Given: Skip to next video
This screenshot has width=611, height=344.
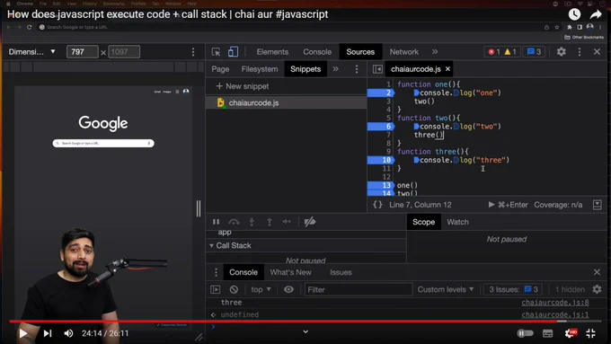Looking at the screenshot, I should coord(48,333).
